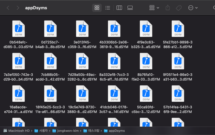Select file icon for 0d725bc7-b4a8-3...8b.dSYM
This screenshot has width=215, height=135.
[x=50, y=29]
